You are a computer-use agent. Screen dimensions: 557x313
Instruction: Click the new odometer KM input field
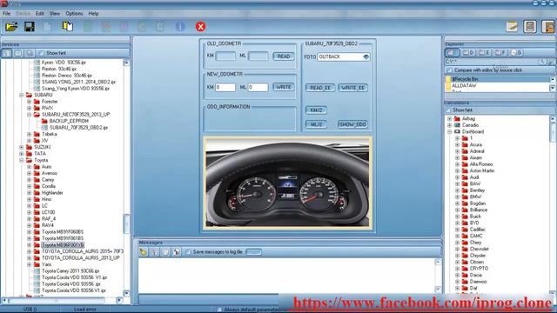click(225, 87)
